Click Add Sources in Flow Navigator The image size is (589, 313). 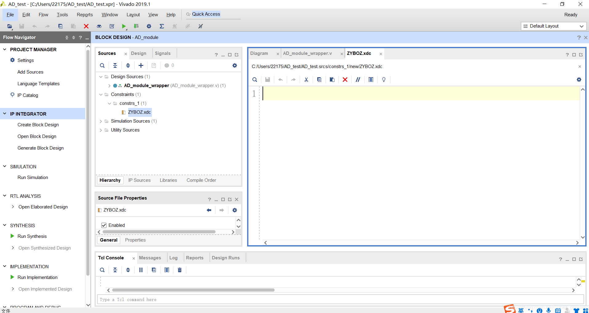coord(30,72)
